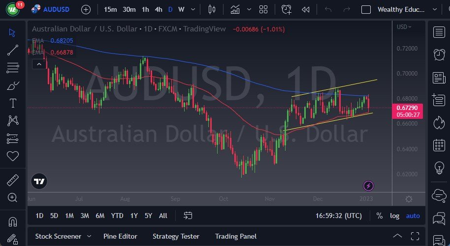Select the 1h timeframe
The height and width of the screenshot is (246, 450).
click(145, 10)
